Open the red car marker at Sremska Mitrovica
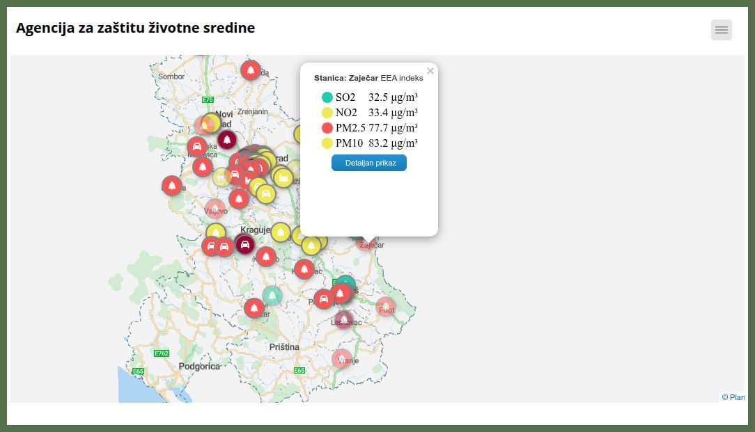755x432 pixels. click(197, 147)
